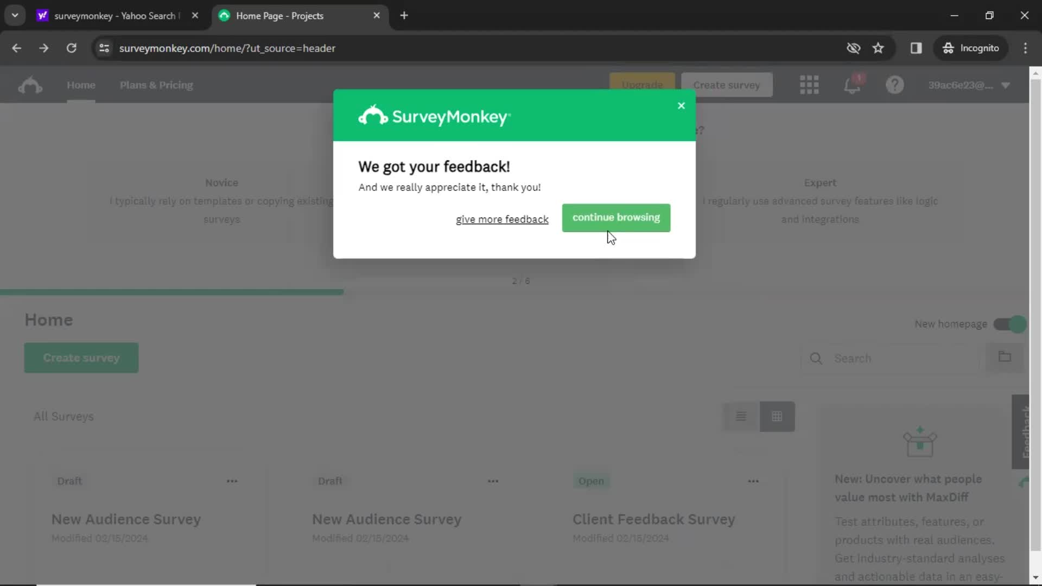
Task: Click the list view toggle icon
Action: click(x=741, y=416)
